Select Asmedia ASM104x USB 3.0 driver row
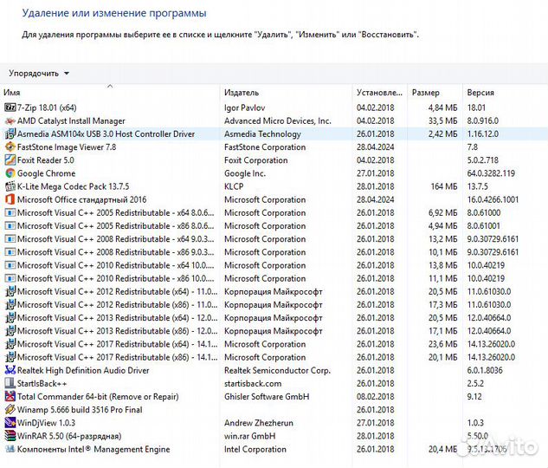This screenshot has width=548, height=468. pos(106,134)
